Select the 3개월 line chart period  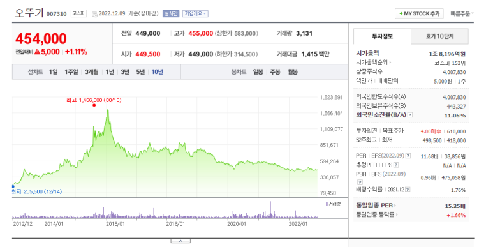tap(92, 72)
